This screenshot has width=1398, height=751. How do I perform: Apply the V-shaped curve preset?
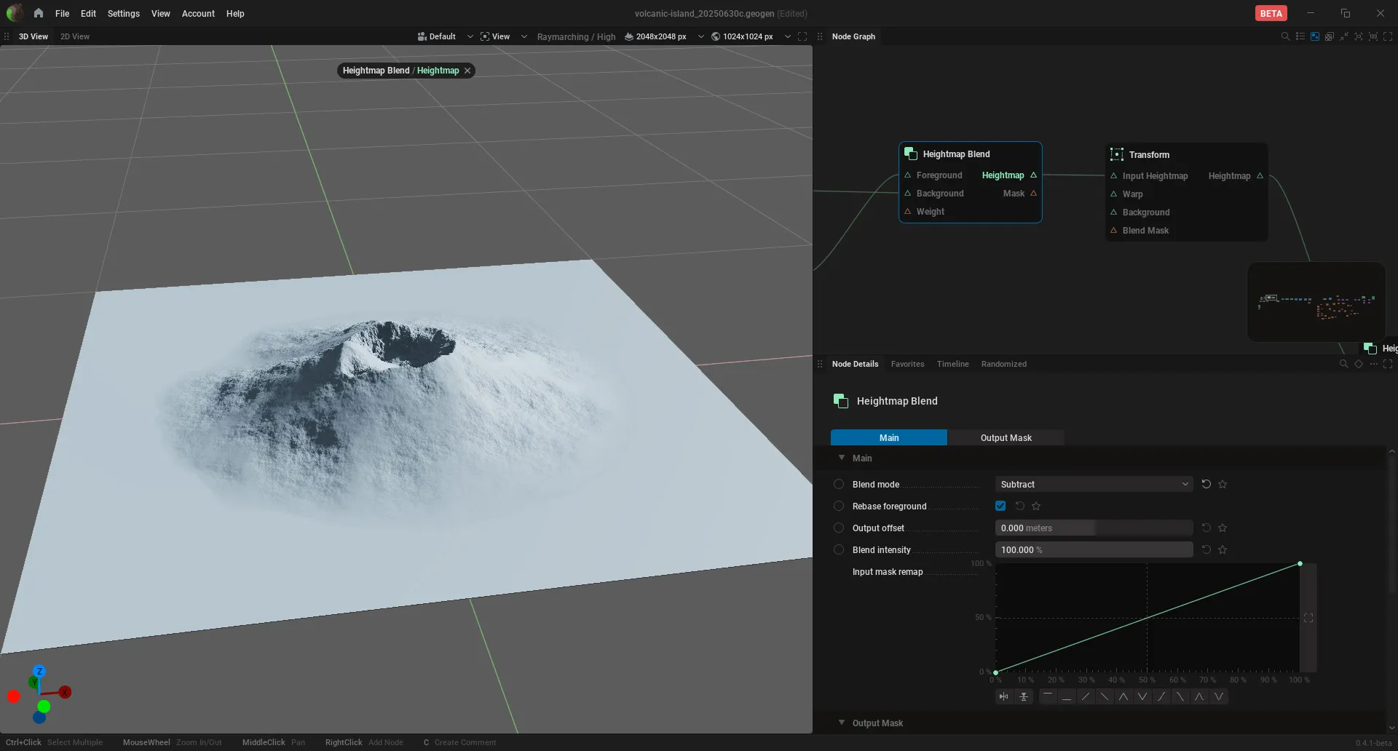point(1142,696)
